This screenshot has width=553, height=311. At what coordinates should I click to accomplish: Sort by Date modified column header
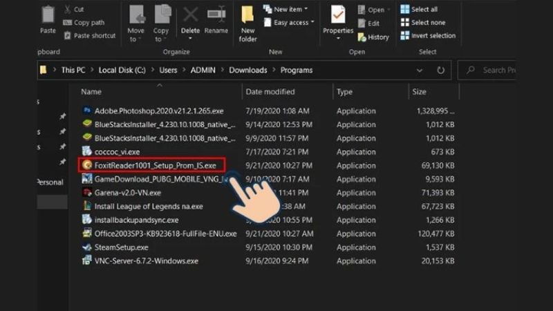(270, 92)
